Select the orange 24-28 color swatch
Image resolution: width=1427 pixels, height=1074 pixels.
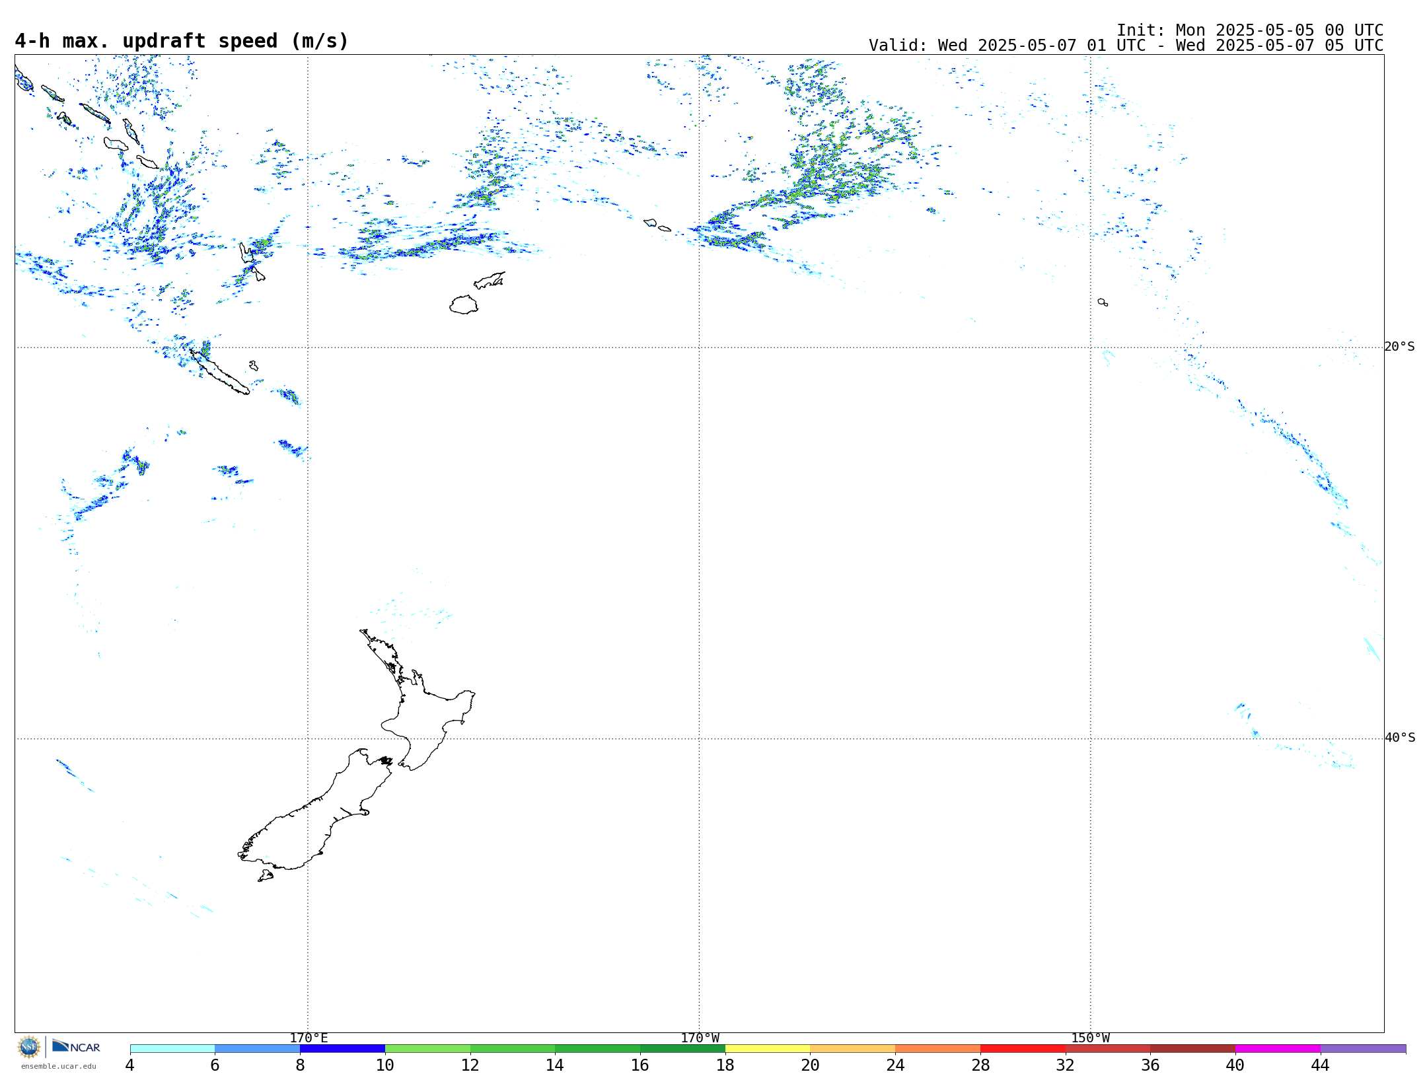point(937,1049)
